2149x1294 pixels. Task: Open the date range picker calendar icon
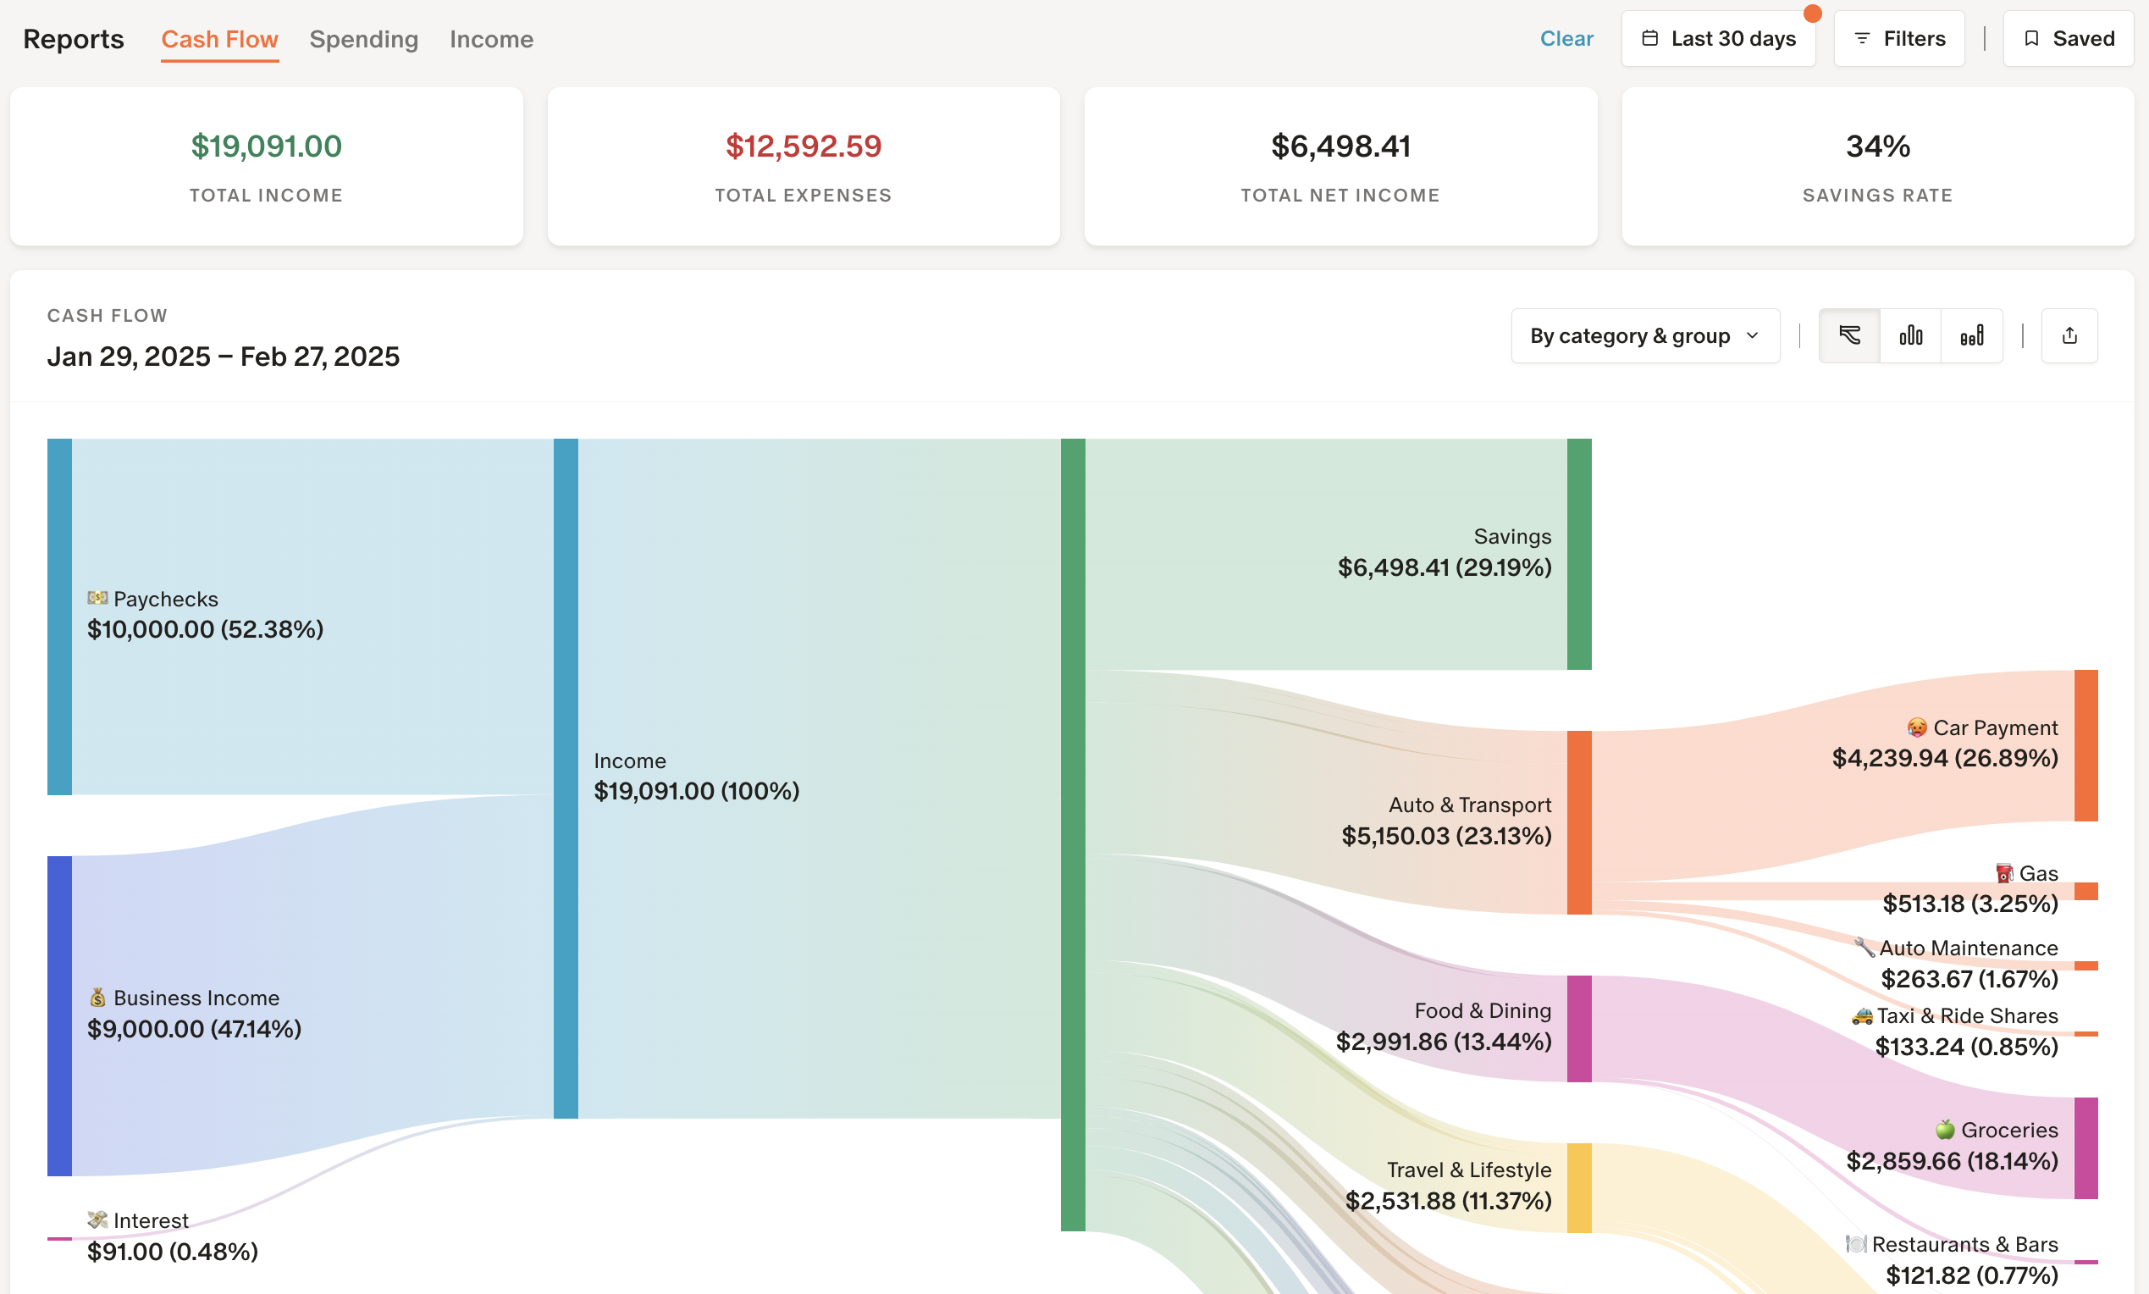point(1651,37)
